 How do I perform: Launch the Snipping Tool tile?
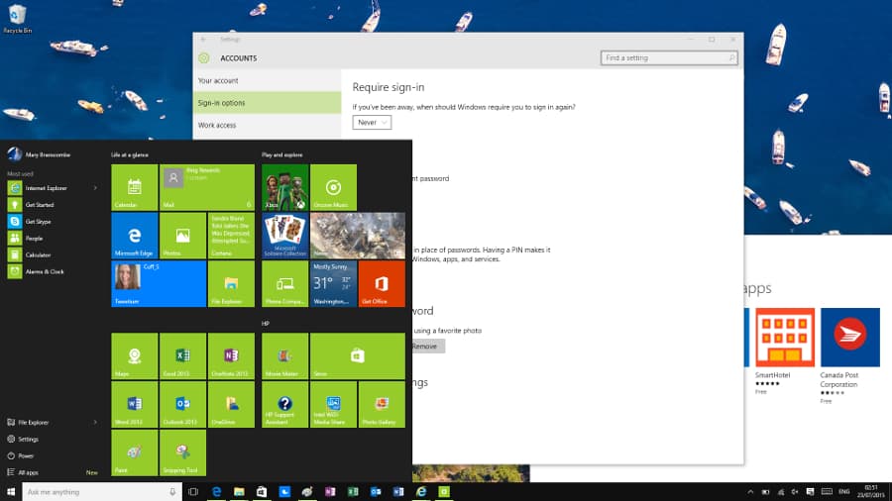(x=182, y=452)
